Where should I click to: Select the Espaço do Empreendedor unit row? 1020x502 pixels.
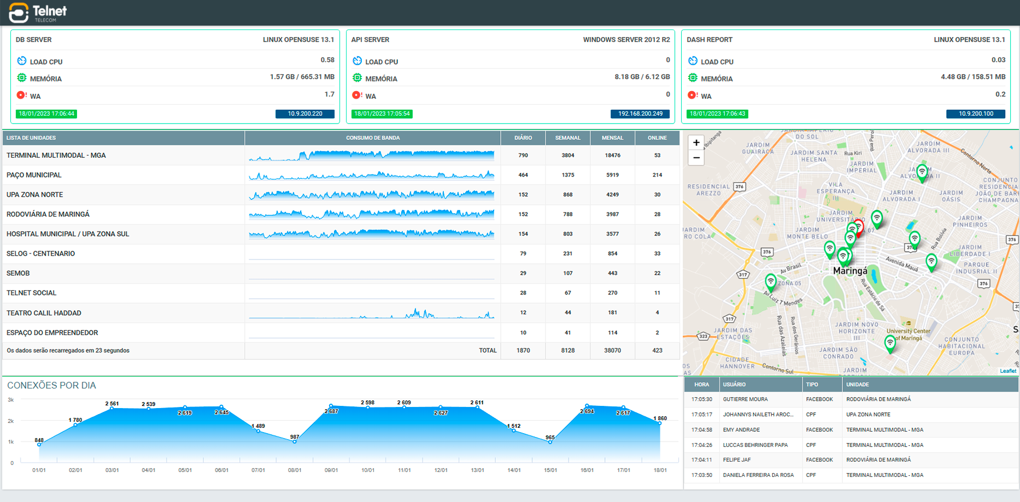(341, 333)
